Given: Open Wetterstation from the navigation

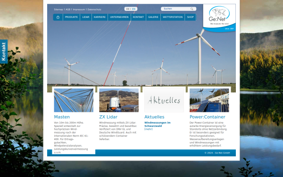Looking at the screenshot, I should point(173,17).
